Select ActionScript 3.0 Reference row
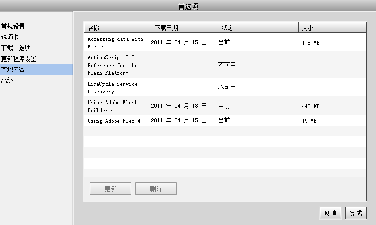Screen dimensions: 376x225 [x=225, y=65]
